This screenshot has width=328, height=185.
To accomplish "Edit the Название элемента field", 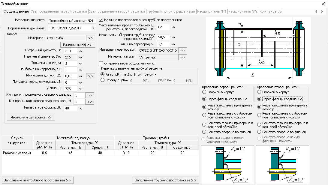I will 72,21.
